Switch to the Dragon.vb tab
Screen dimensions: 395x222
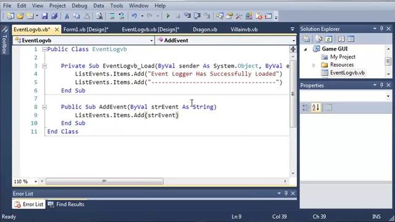[x=205, y=30]
